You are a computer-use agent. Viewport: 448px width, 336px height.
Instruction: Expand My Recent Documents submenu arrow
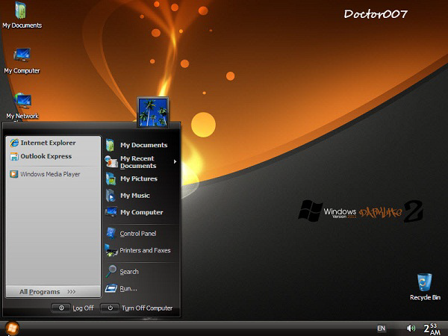[175, 162]
